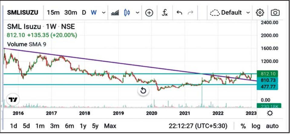This screenshot has width=290, height=134.
Task: Open chart settings gear icon
Action: (260, 13)
